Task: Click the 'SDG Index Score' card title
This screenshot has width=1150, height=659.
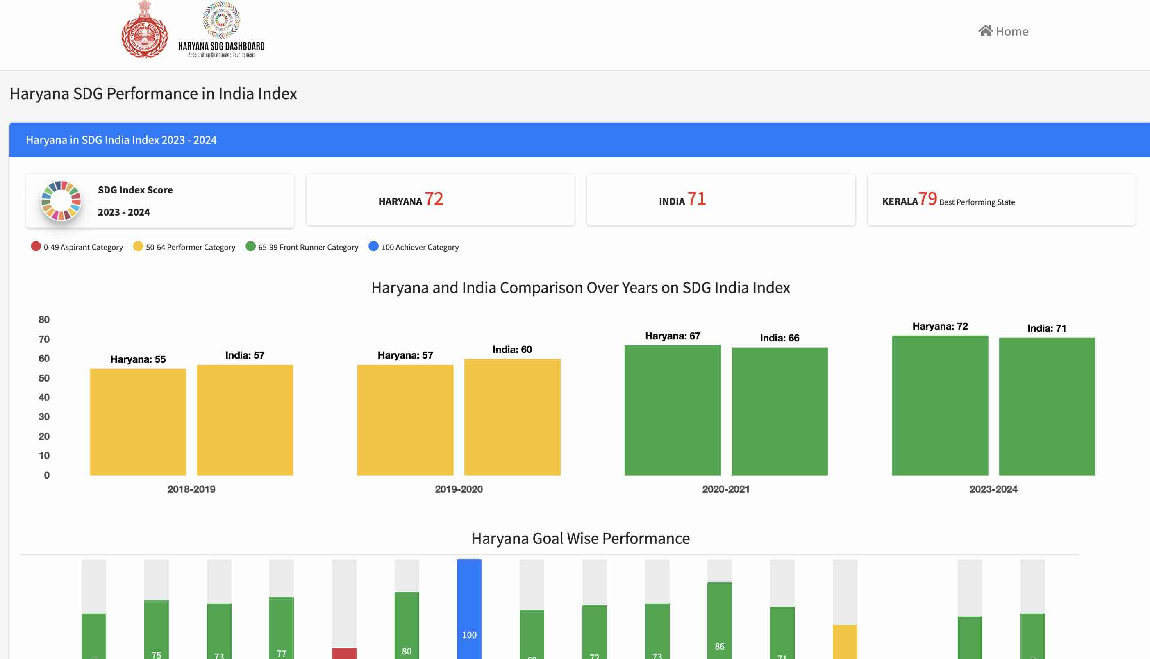Action: (135, 190)
